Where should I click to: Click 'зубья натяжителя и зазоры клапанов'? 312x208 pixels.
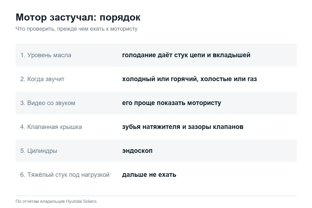183,127
